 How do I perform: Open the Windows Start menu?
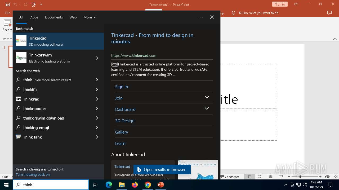click(x=6, y=185)
